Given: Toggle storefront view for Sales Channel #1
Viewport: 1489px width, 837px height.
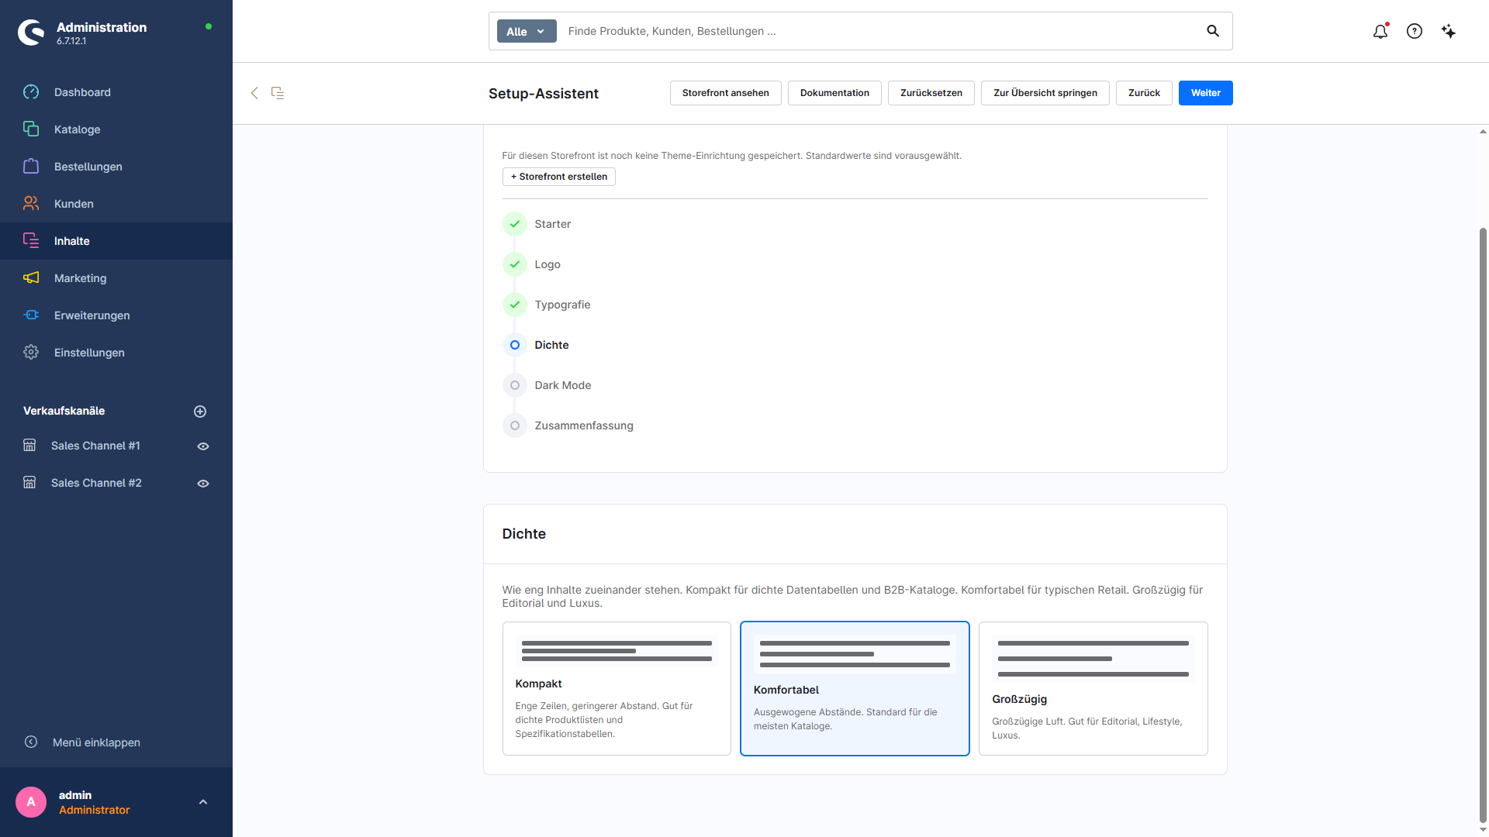Looking at the screenshot, I should click(x=203, y=446).
